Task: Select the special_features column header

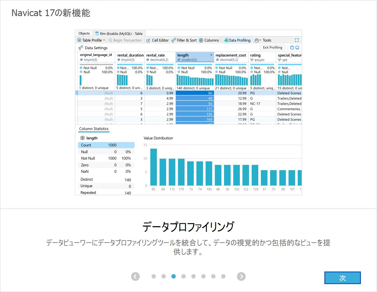Action: click(289, 57)
